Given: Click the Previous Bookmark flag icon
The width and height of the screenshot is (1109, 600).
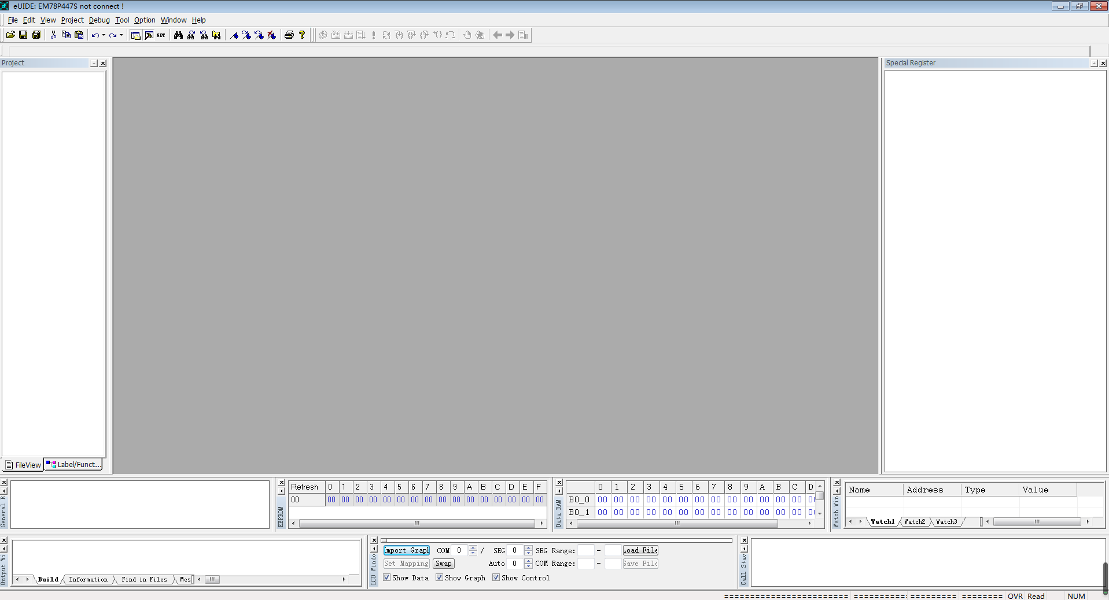Looking at the screenshot, I should point(259,35).
